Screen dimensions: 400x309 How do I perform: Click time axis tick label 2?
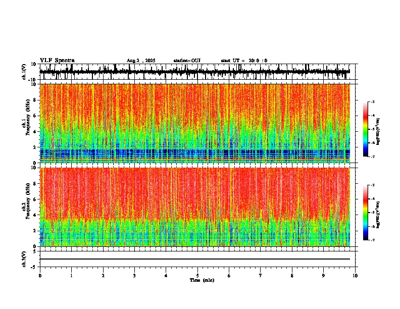pos(103,276)
